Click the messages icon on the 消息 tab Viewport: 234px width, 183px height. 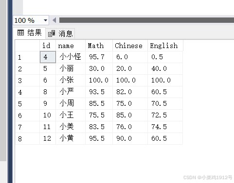52,33
